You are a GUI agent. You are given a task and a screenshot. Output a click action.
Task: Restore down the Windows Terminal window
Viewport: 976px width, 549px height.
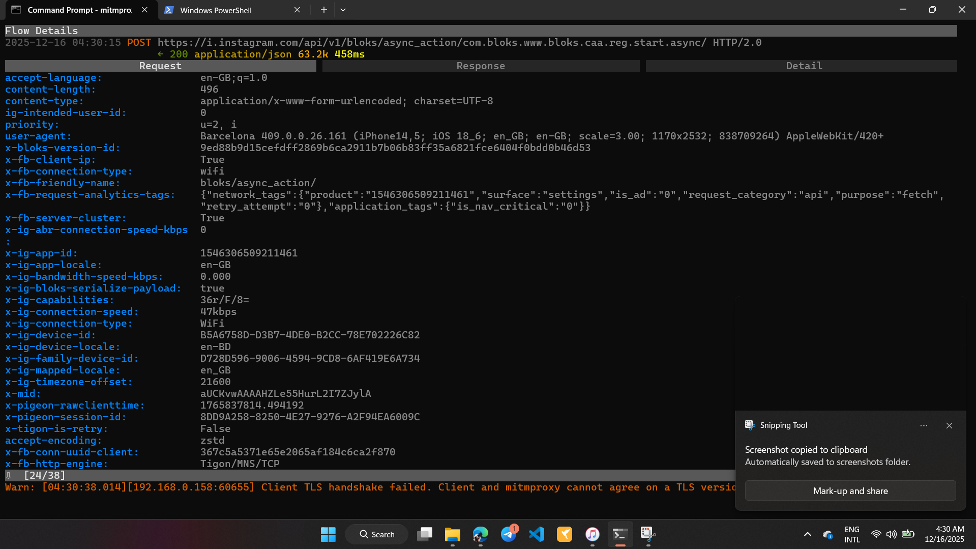pos(932,10)
